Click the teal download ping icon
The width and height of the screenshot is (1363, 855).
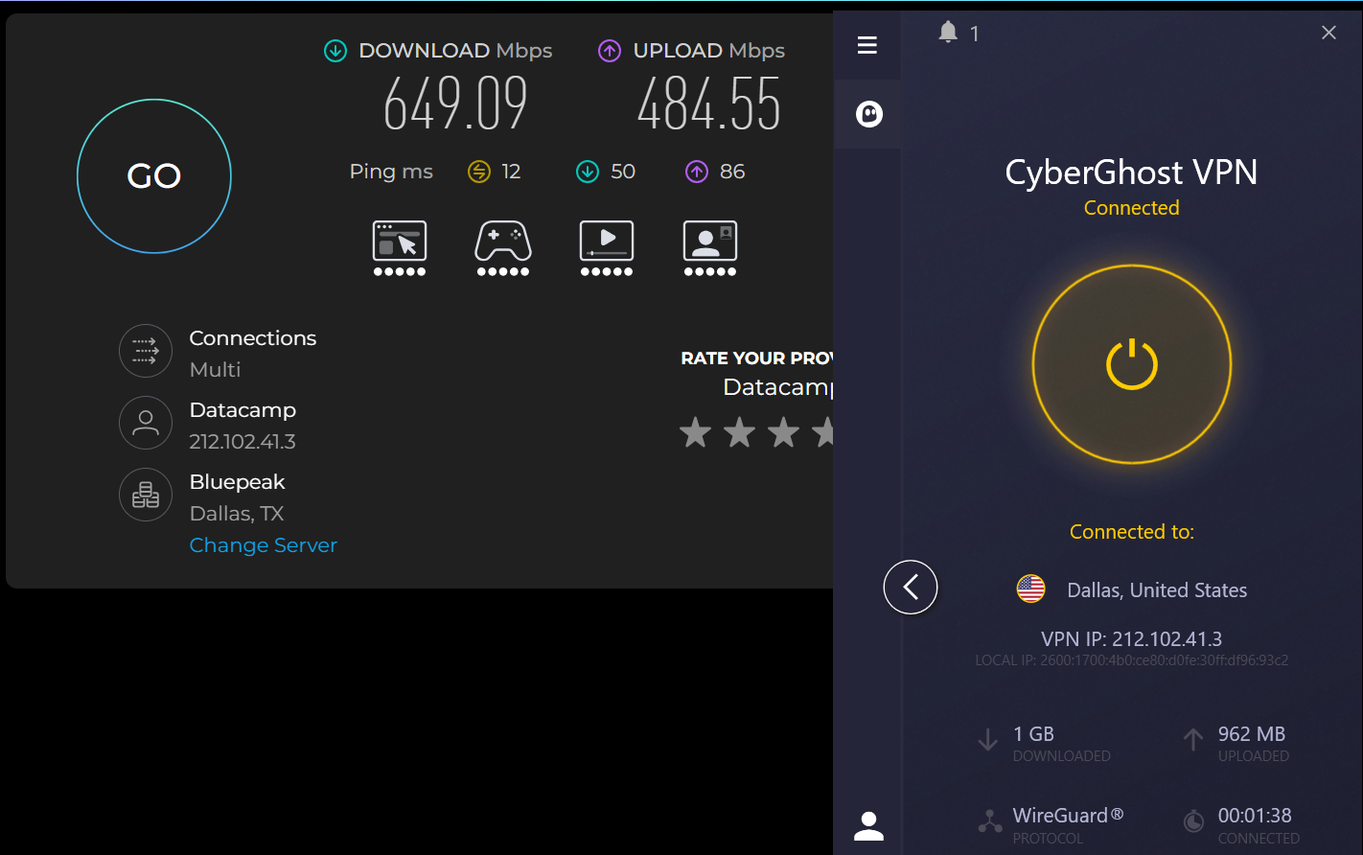[x=587, y=172]
